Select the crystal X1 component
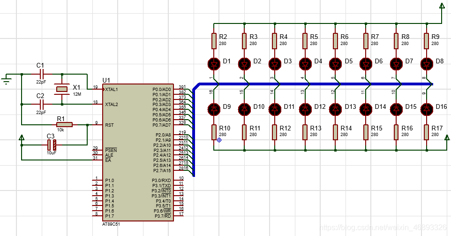Image resolution: width=451 pixels, height=236 pixels. tap(62, 89)
